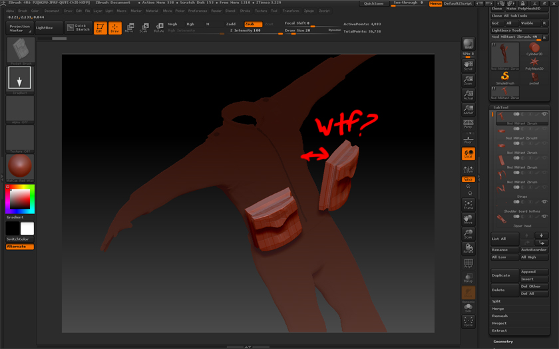
Task: Open the Preferences menu
Action: [x=198, y=11]
